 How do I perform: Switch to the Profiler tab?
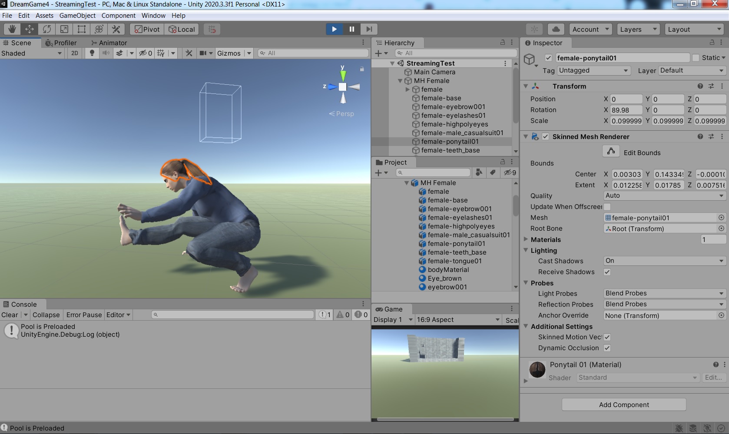point(61,43)
